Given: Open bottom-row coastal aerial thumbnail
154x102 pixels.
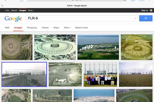Looking at the screenshot, I should click(94, 95).
